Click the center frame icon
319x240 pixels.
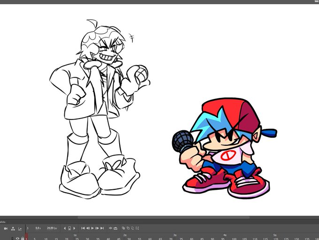coord(110,228)
